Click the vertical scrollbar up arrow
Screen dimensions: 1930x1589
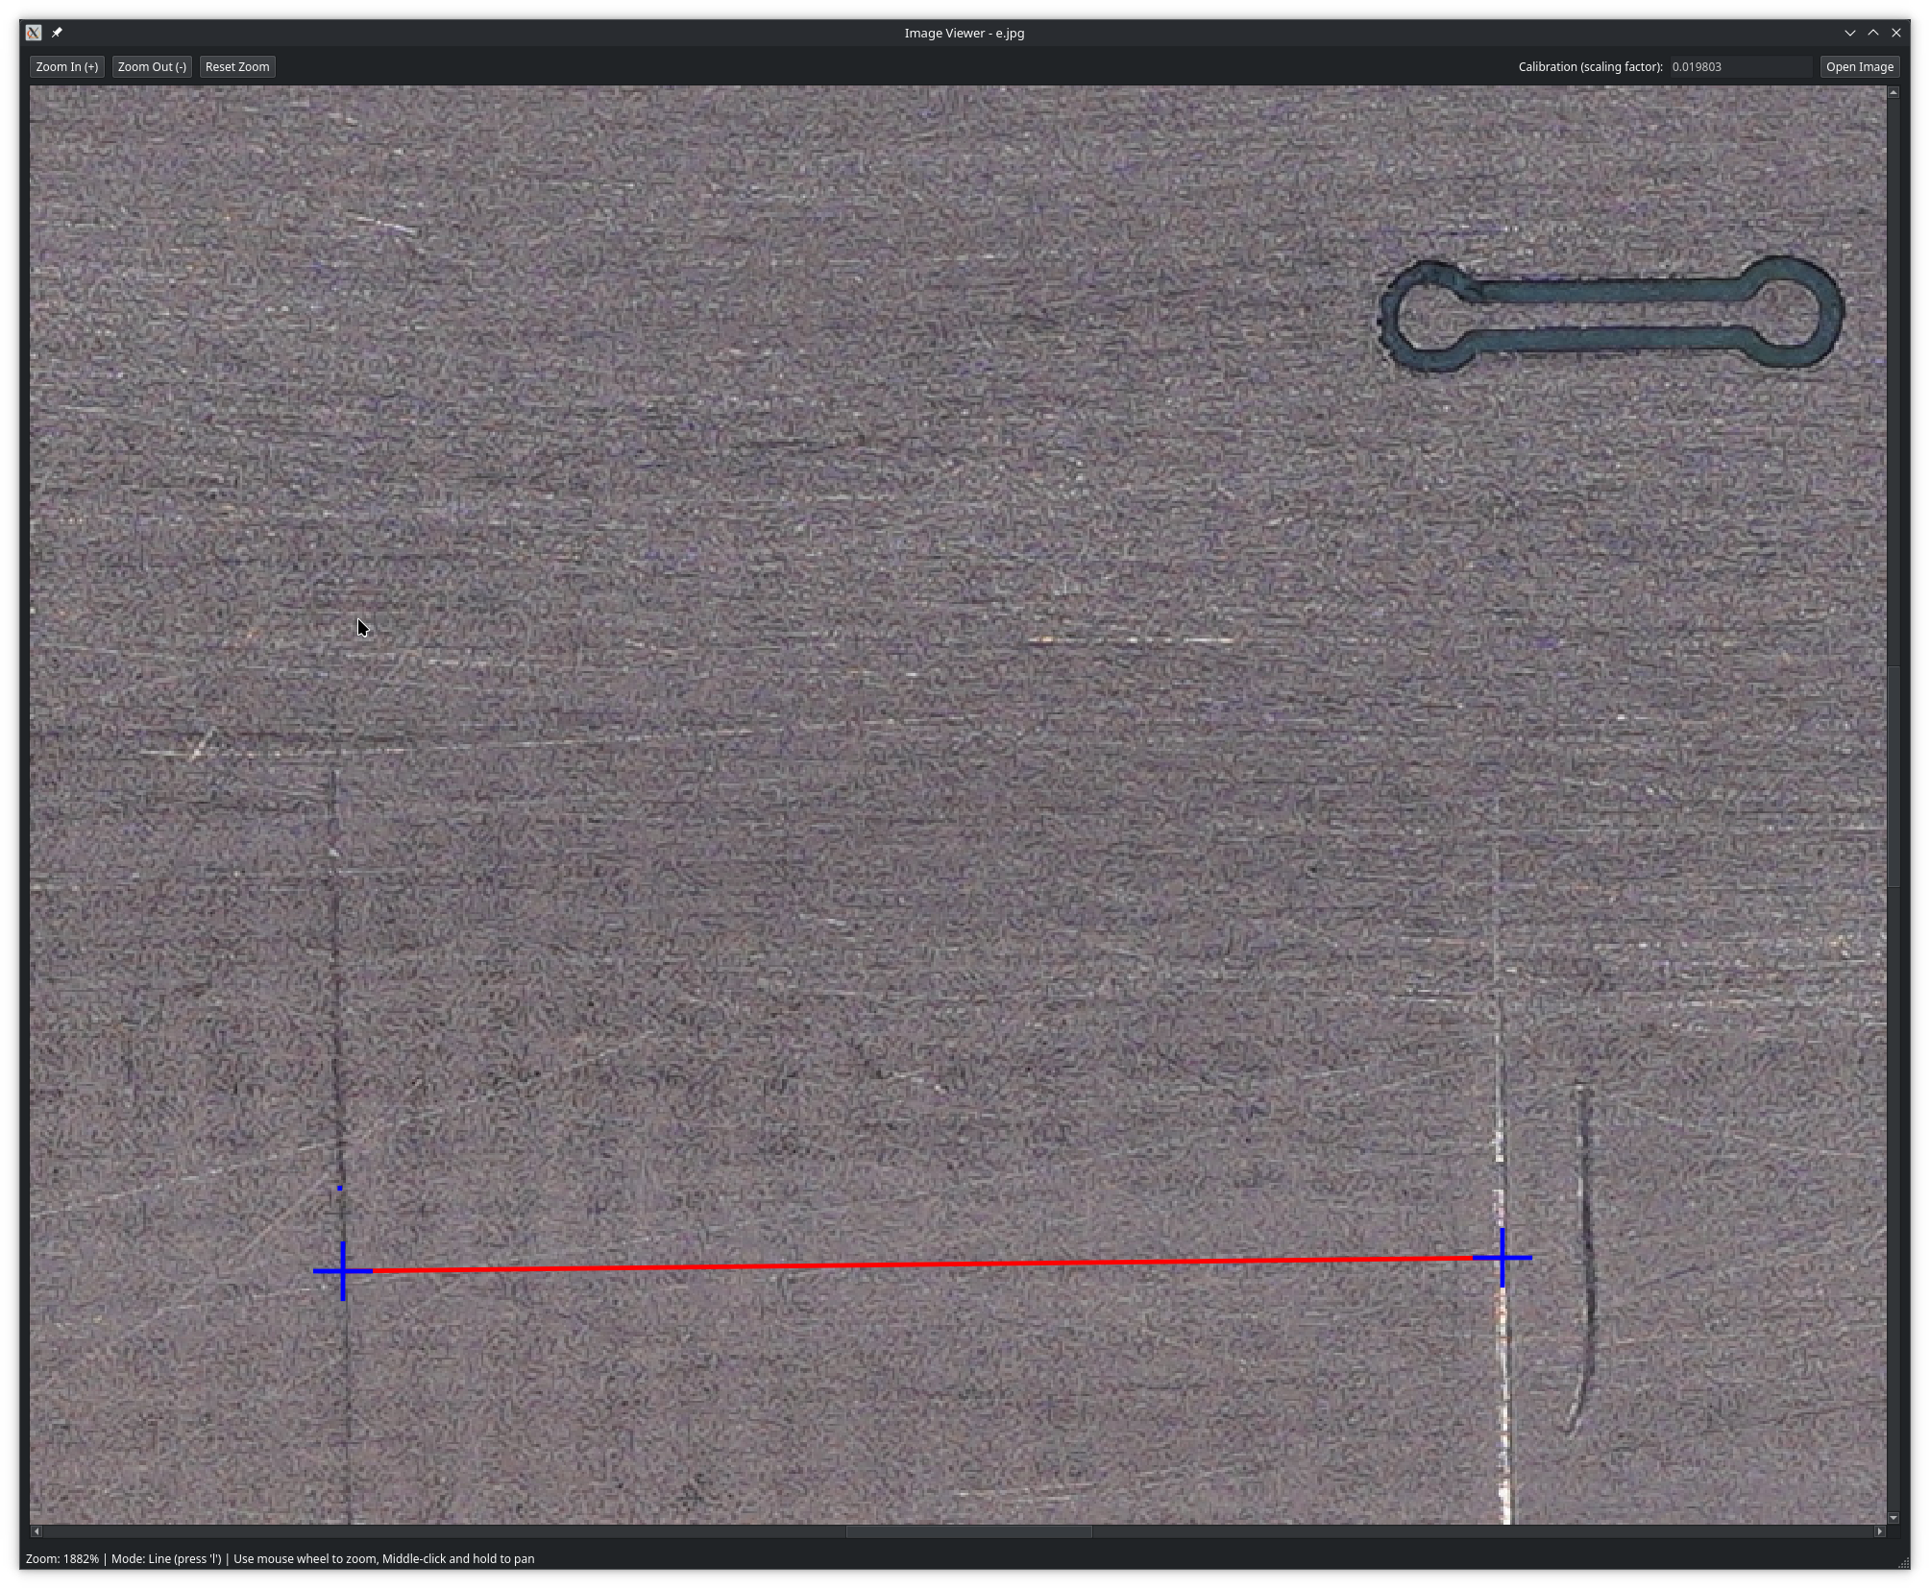1893,93
